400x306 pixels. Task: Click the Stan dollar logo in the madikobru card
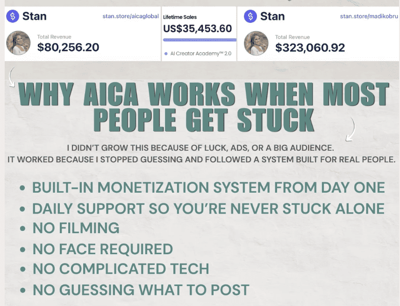(x=251, y=16)
